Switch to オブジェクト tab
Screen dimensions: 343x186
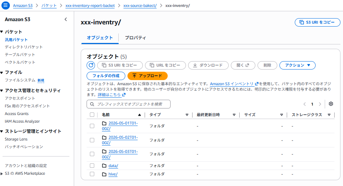[x=100, y=38]
